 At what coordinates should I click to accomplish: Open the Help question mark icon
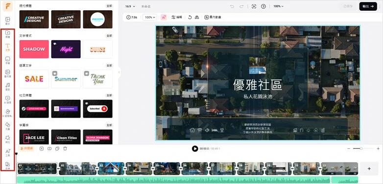[263, 6]
